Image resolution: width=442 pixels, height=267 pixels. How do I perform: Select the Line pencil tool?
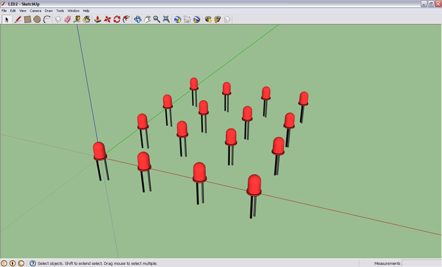tap(18, 19)
